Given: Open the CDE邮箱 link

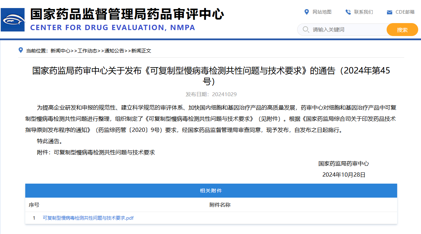Looking at the screenshot, I should coord(405,12).
